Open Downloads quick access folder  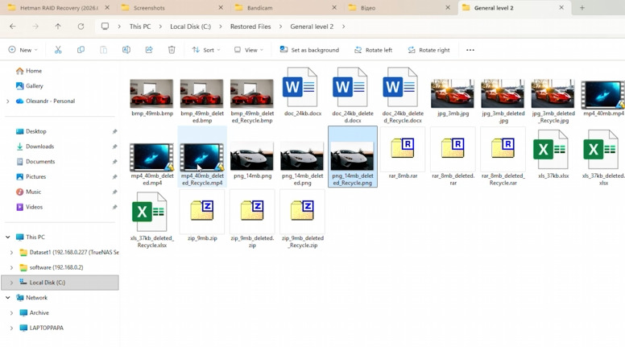click(x=39, y=147)
